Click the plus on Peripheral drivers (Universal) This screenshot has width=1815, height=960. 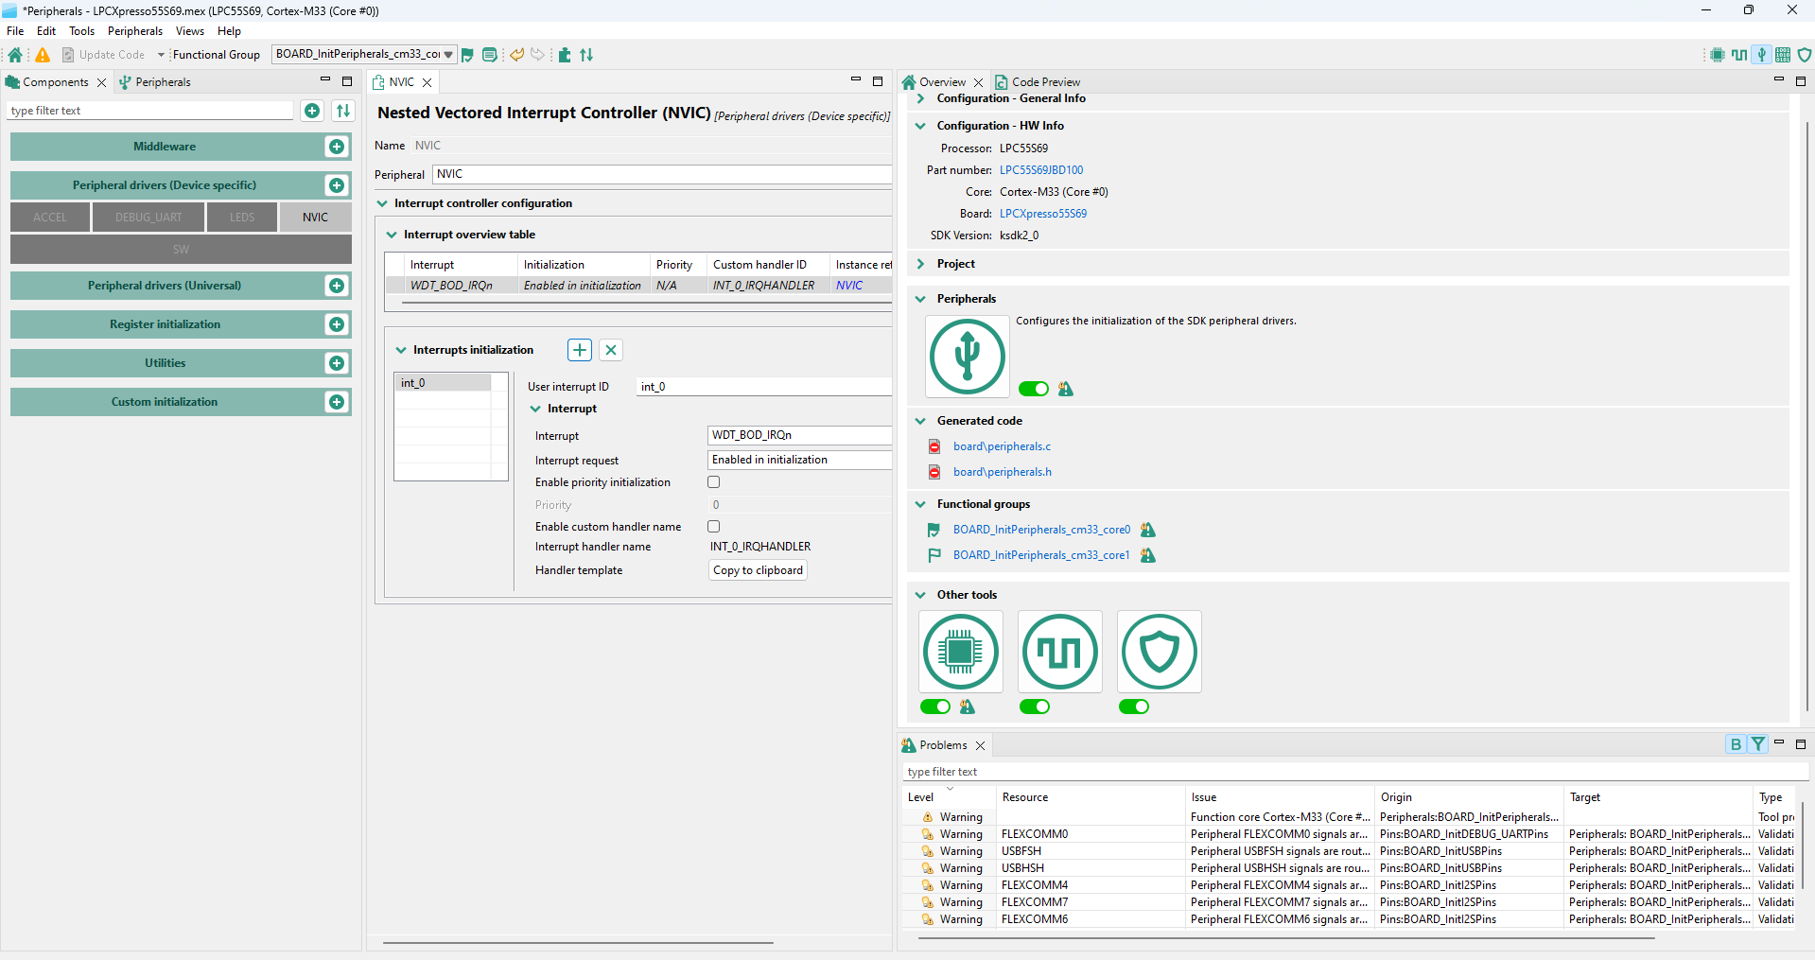pyautogui.click(x=337, y=286)
